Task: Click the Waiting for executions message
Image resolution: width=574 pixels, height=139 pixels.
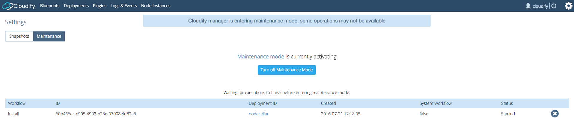Action: click(287, 93)
